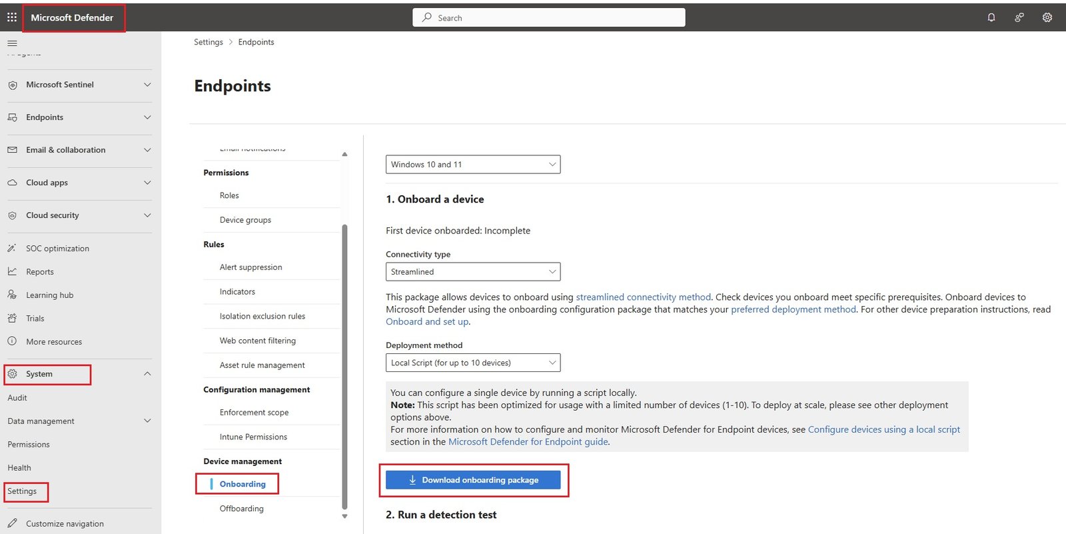Viewport: 1066px width, 534px height.
Task: Expand the Microsoft Sentinel section
Action: [147, 85]
